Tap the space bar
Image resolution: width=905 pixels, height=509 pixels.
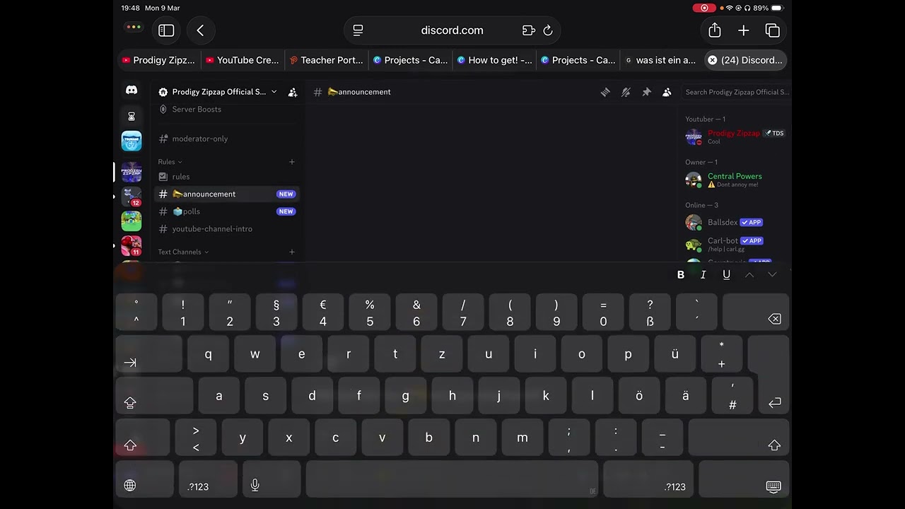click(x=452, y=479)
